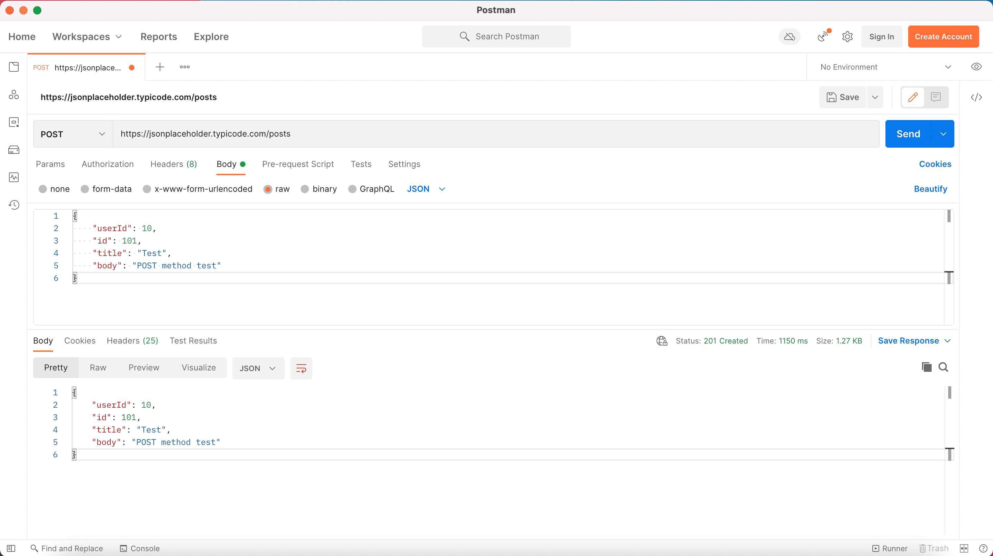Viewport: 993px width, 556px height.
Task: Open the settings gear icon
Action: coord(847,37)
